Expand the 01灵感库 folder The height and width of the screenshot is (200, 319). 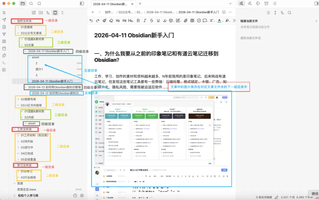pyautogui.click(x=18, y=27)
